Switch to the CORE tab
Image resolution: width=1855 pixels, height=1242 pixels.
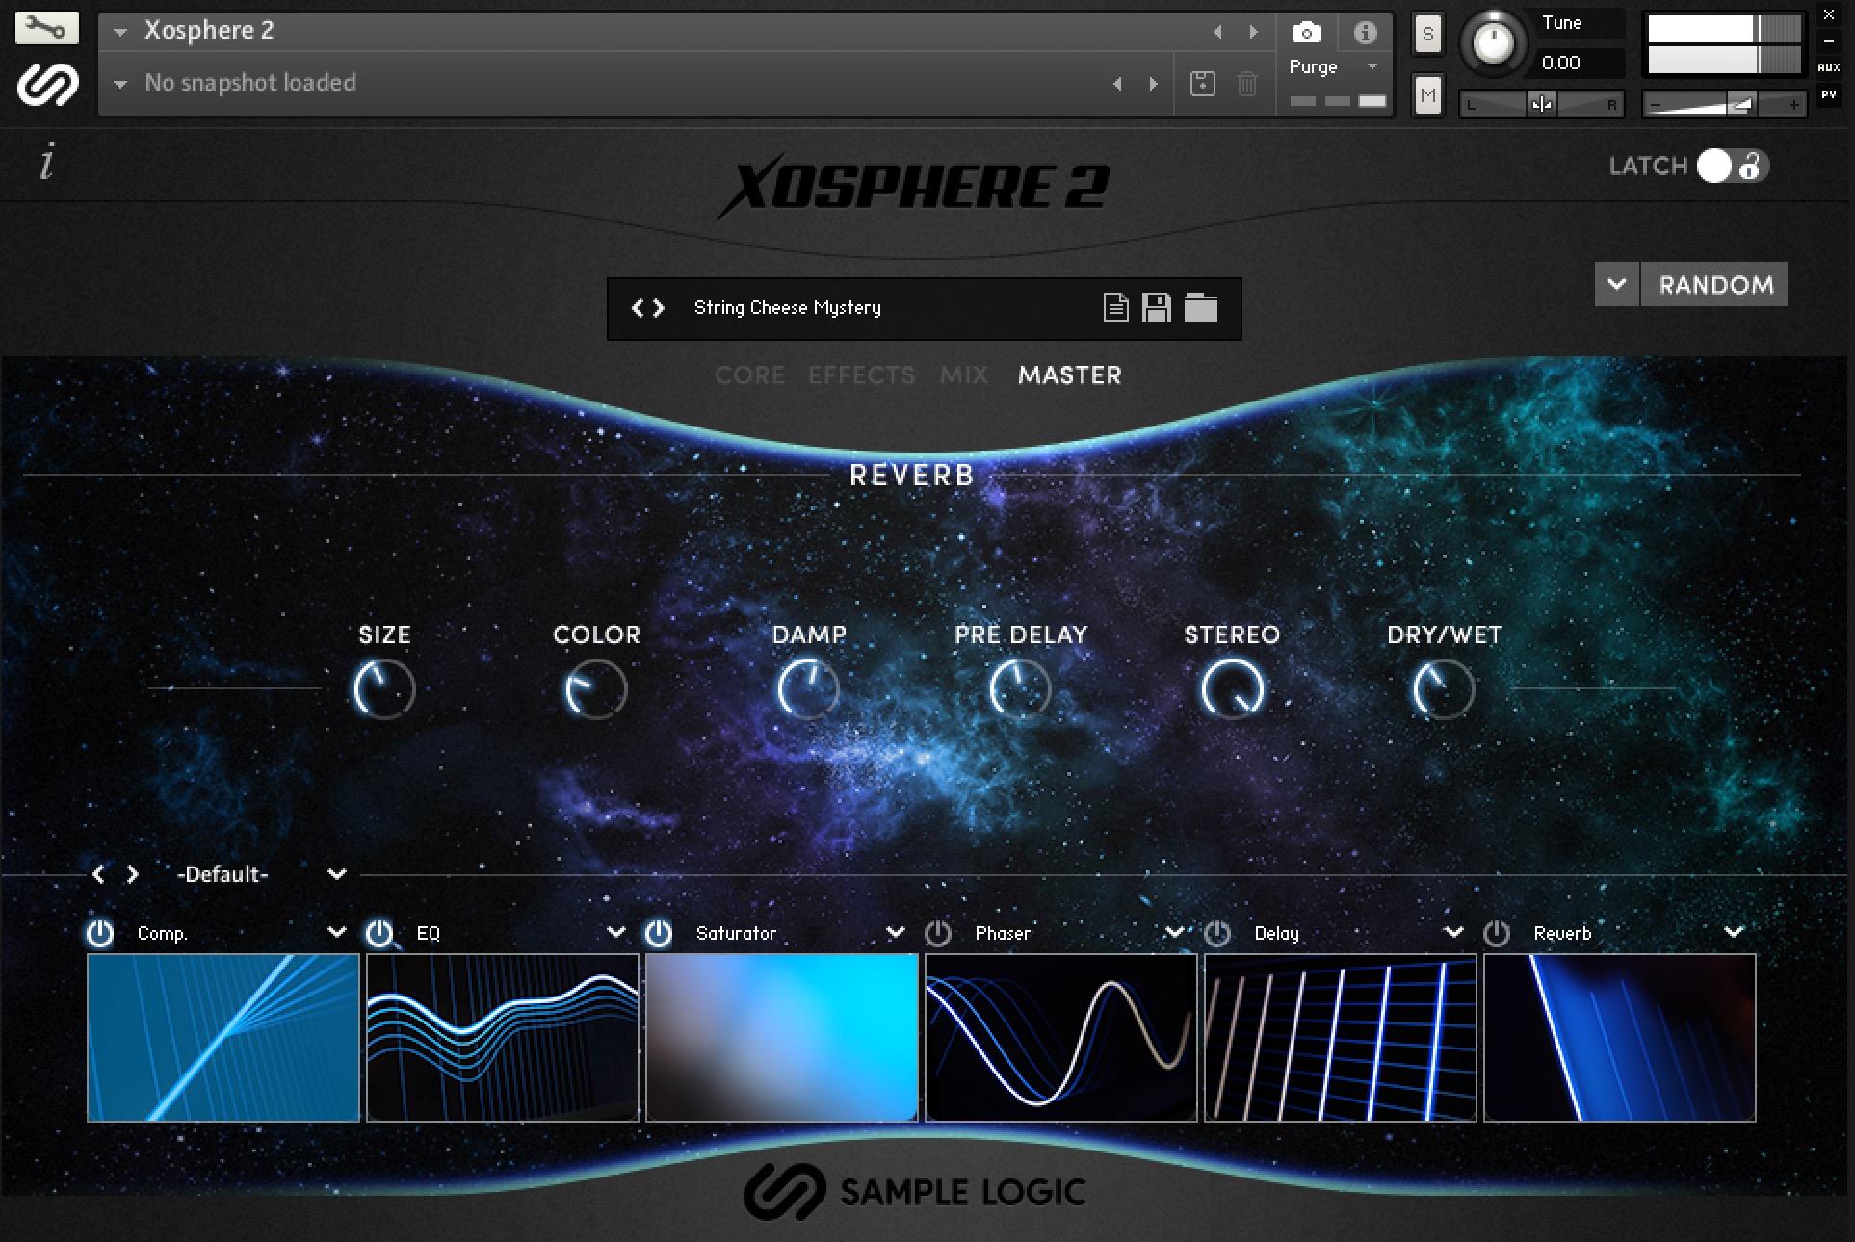tap(749, 375)
